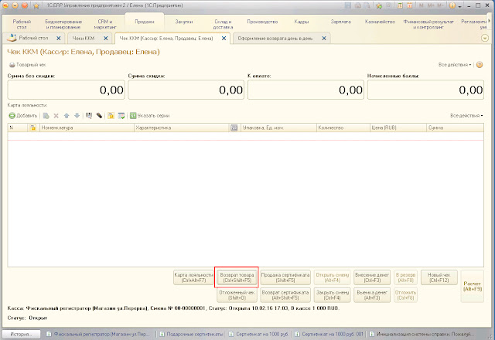Delete the row using the X toolbar icon

click(x=56, y=116)
